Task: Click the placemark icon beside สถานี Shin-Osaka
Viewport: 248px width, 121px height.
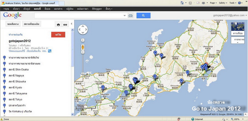Action: point(4,70)
